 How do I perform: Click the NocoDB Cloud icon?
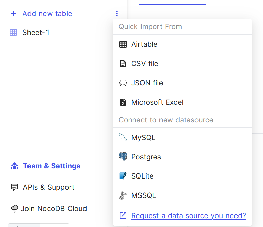[15, 209]
